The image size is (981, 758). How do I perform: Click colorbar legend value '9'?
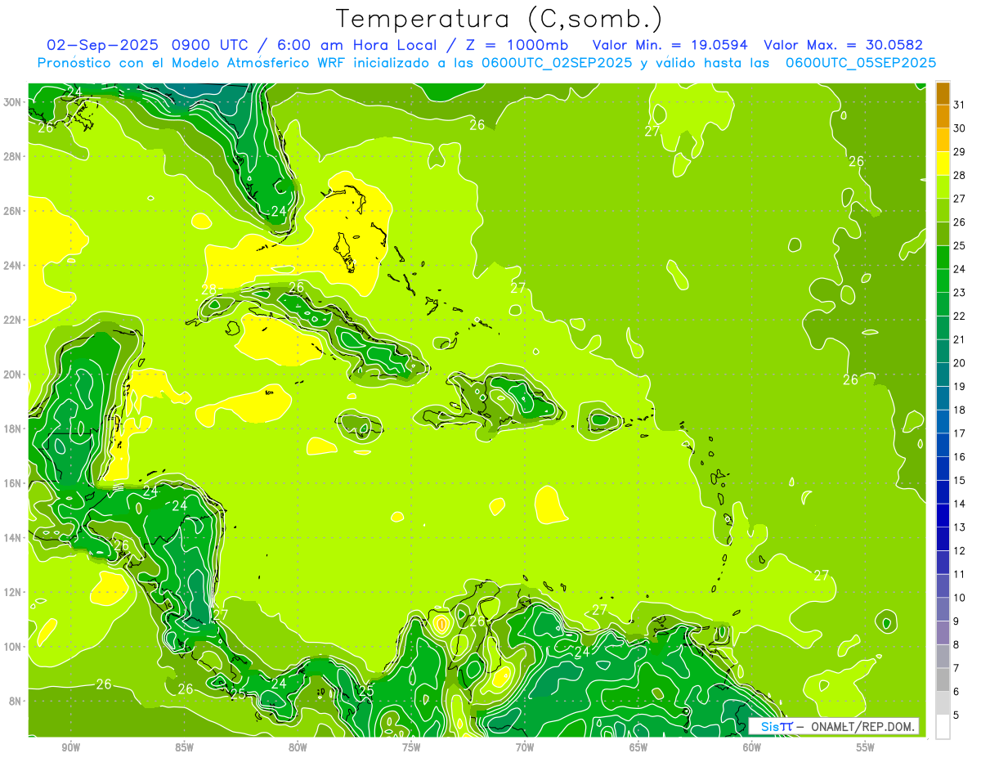[x=956, y=621]
